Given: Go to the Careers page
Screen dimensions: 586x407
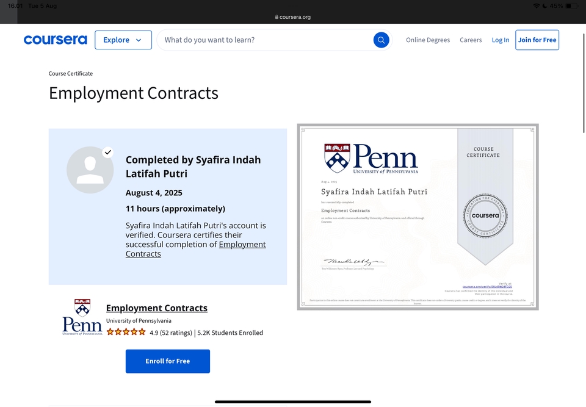Looking at the screenshot, I should pos(471,40).
